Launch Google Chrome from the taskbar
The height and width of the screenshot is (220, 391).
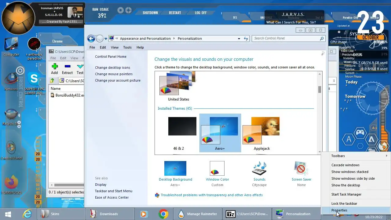tap(163, 214)
